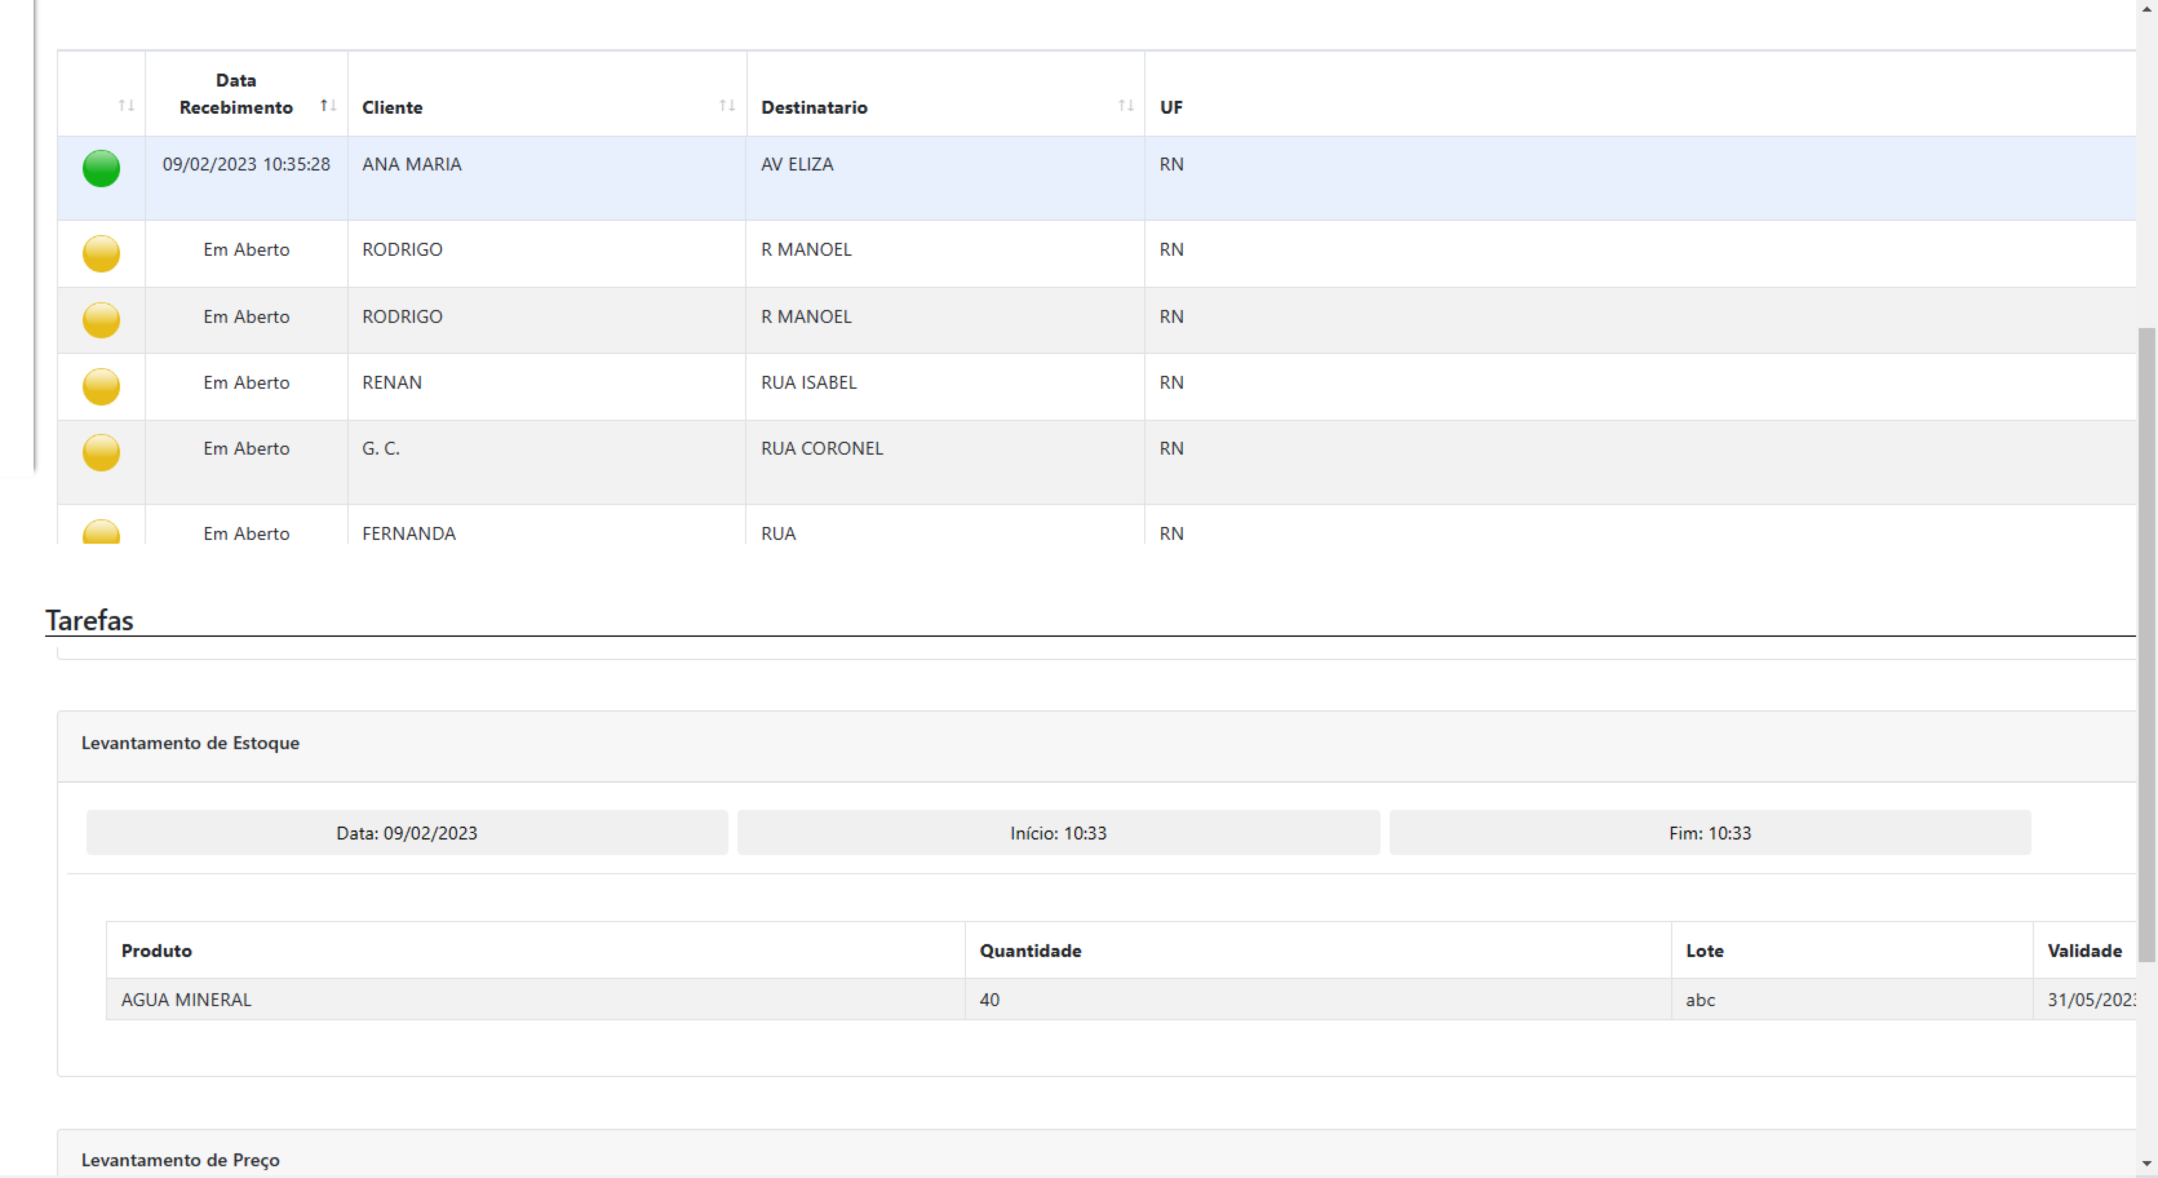The width and height of the screenshot is (2158, 1178).
Task: Click the UF column header
Action: [1170, 107]
